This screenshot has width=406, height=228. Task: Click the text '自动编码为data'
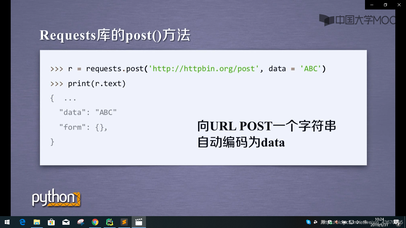tap(241, 142)
